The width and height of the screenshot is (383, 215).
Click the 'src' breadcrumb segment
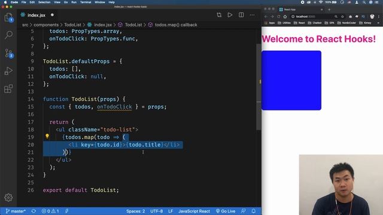(25, 25)
